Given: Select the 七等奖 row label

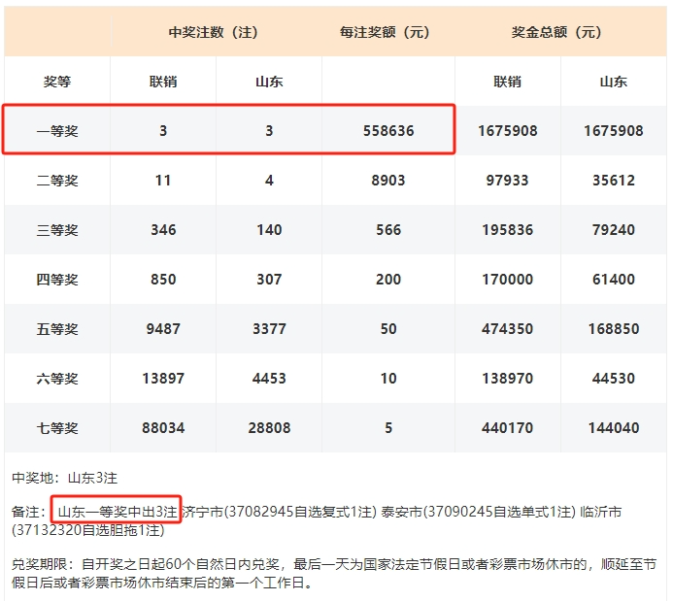Looking at the screenshot, I should [57, 428].
